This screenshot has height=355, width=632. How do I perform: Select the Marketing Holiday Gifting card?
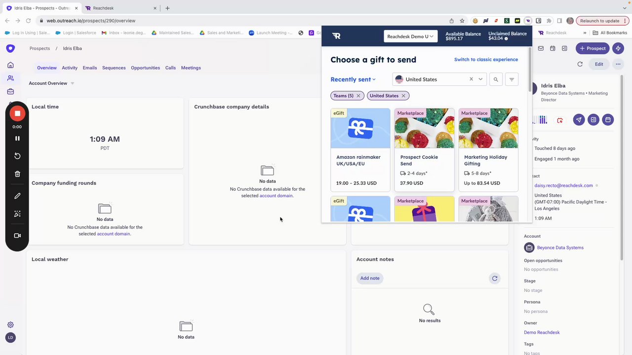pos(488,150)
